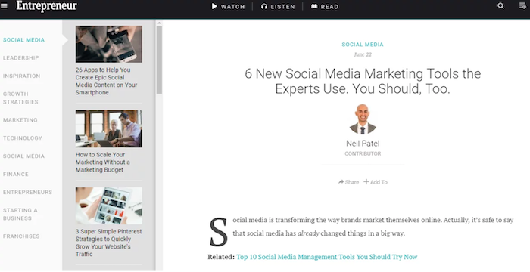Select INSPIRATION in the sidebar
Viewport: 530px width, 272px height.
22,76
